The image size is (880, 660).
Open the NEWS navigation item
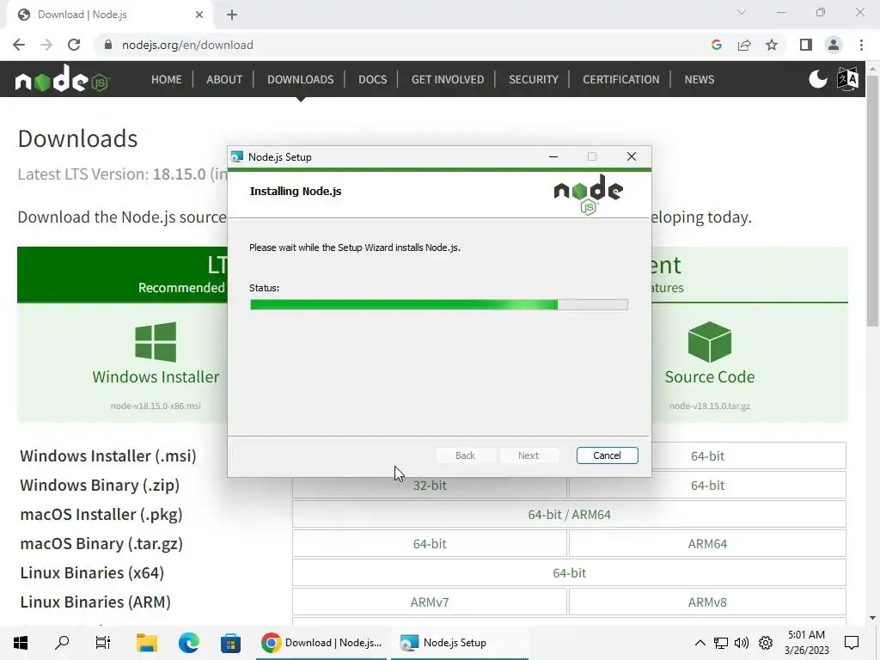pyautogui.click(x=699, y=79)
